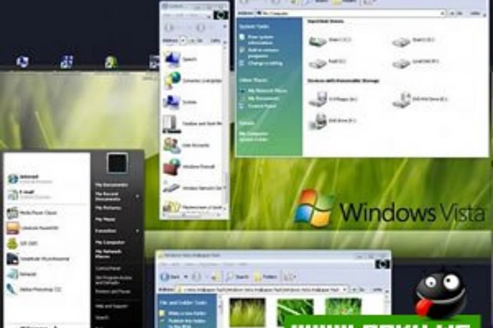Viewport: 493px width, 328px height.
Task: Click Up folder icon in wallpaper window
Action: tap(216, 277)
